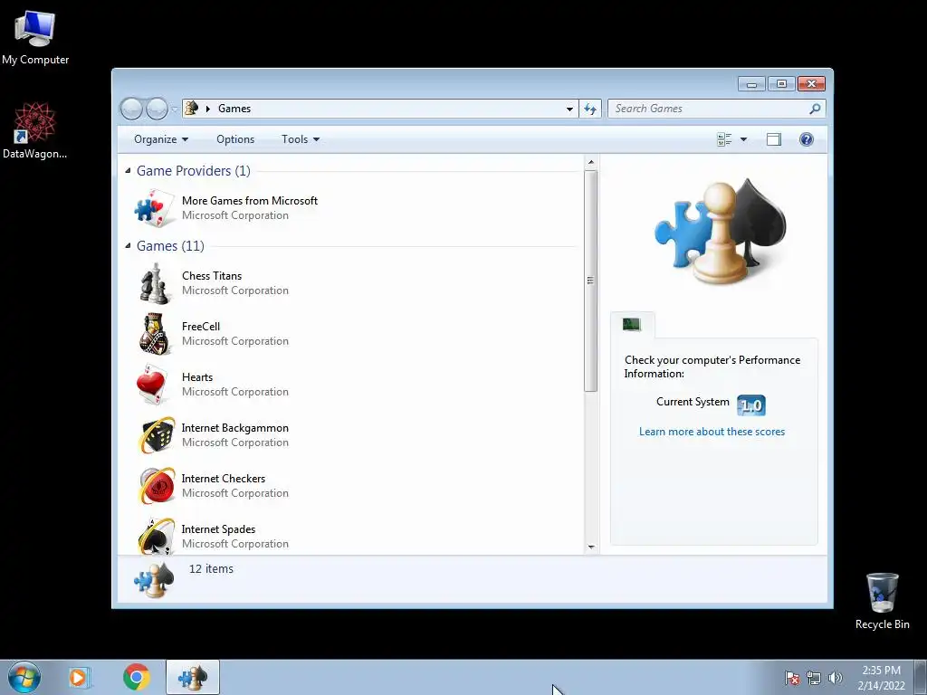Open the Windows Start orb
This screenshot has width=927, height=695.
point(24,677)
